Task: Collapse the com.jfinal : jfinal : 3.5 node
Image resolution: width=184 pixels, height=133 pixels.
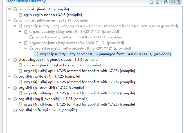Action: [10, 9]
